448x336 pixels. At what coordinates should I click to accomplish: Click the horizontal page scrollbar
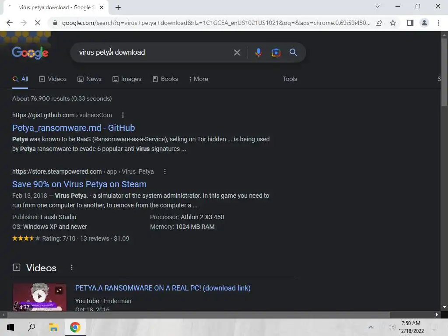coord(199,315)
